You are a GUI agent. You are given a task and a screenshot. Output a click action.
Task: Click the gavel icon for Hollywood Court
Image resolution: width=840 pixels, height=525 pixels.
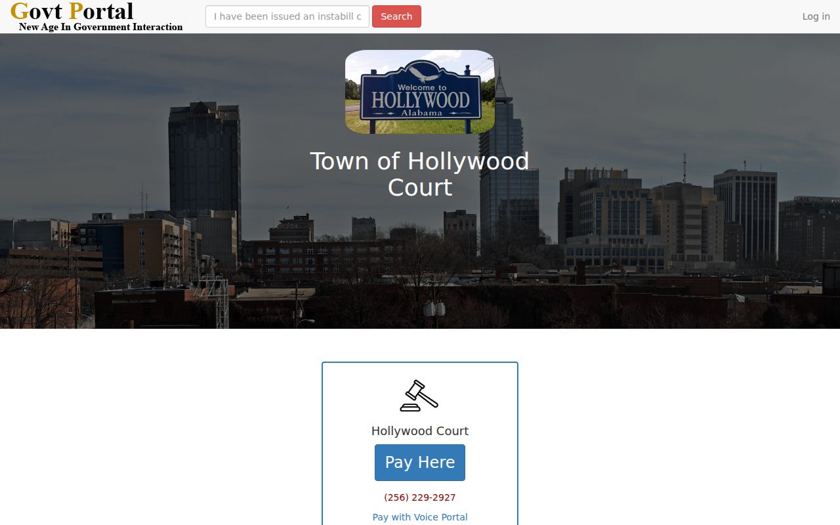[419, 396]
